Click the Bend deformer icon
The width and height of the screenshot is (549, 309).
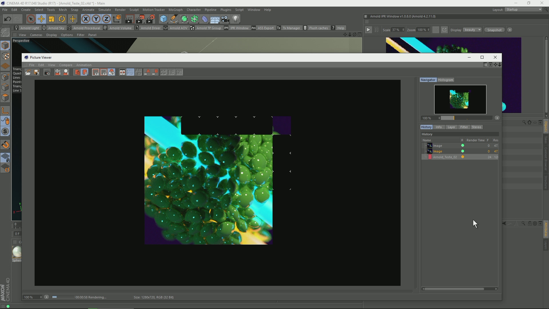205,19
